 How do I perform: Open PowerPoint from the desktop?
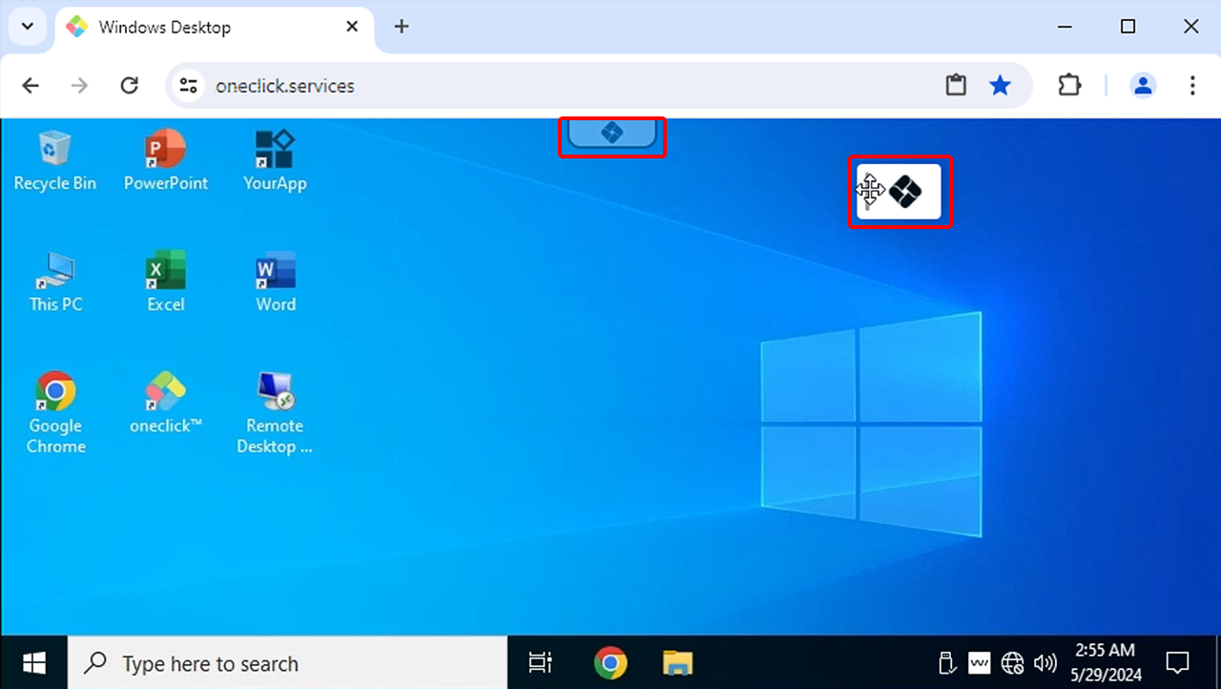165,159
